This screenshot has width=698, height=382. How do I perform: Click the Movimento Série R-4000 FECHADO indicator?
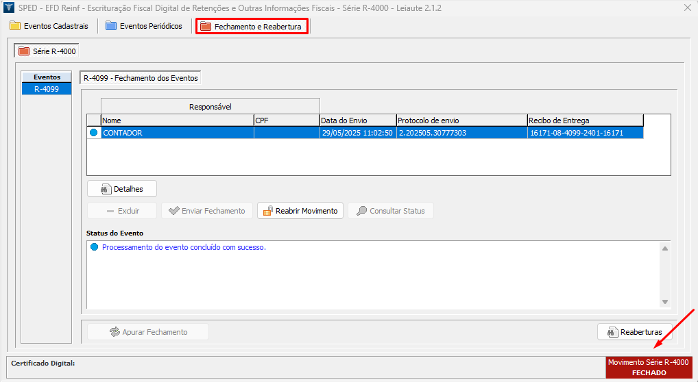[x=648, y=368]
